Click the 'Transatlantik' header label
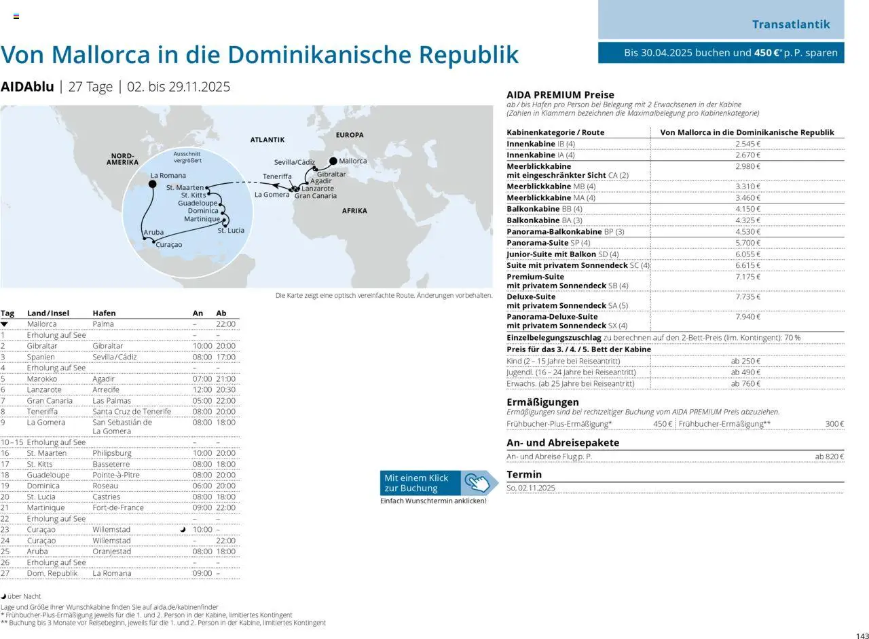 tap(791, 24)
